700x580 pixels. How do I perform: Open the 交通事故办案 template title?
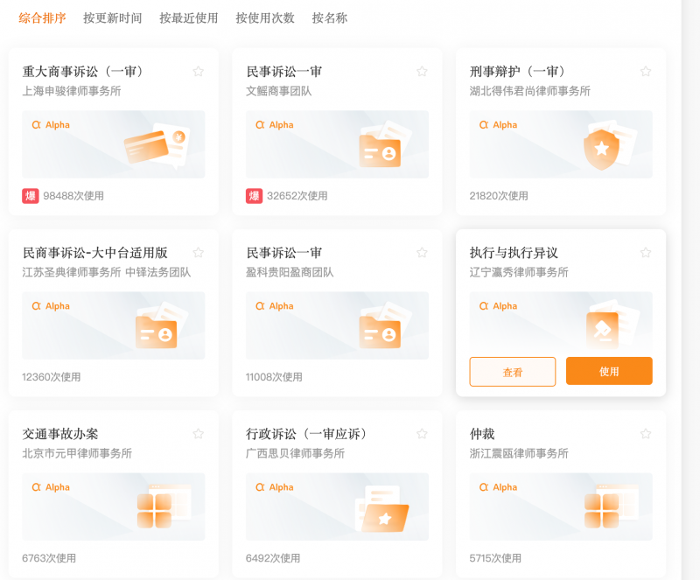60,434
